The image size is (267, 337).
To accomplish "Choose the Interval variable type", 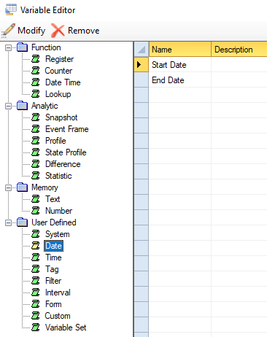I will point(58,293).
